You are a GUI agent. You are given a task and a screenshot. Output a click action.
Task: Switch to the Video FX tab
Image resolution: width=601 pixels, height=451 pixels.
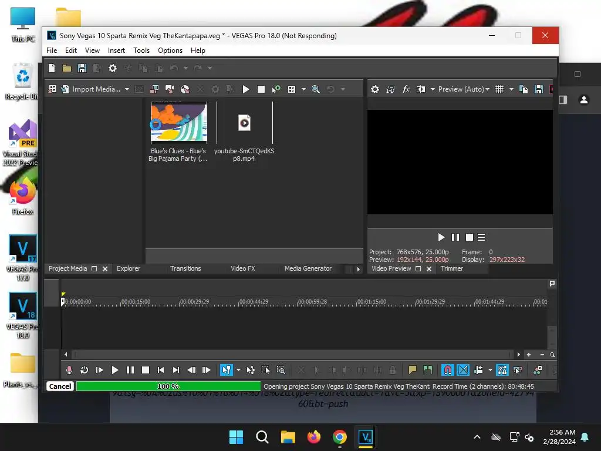pyautogui.click(x=242, y=268)
